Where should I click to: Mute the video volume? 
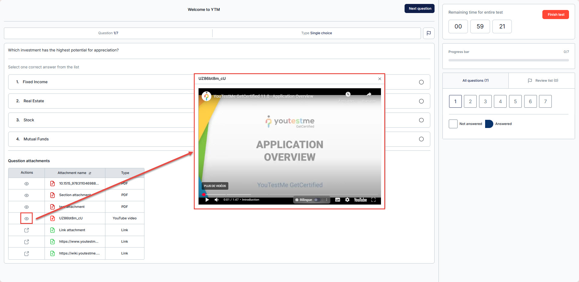pos(217,200)
